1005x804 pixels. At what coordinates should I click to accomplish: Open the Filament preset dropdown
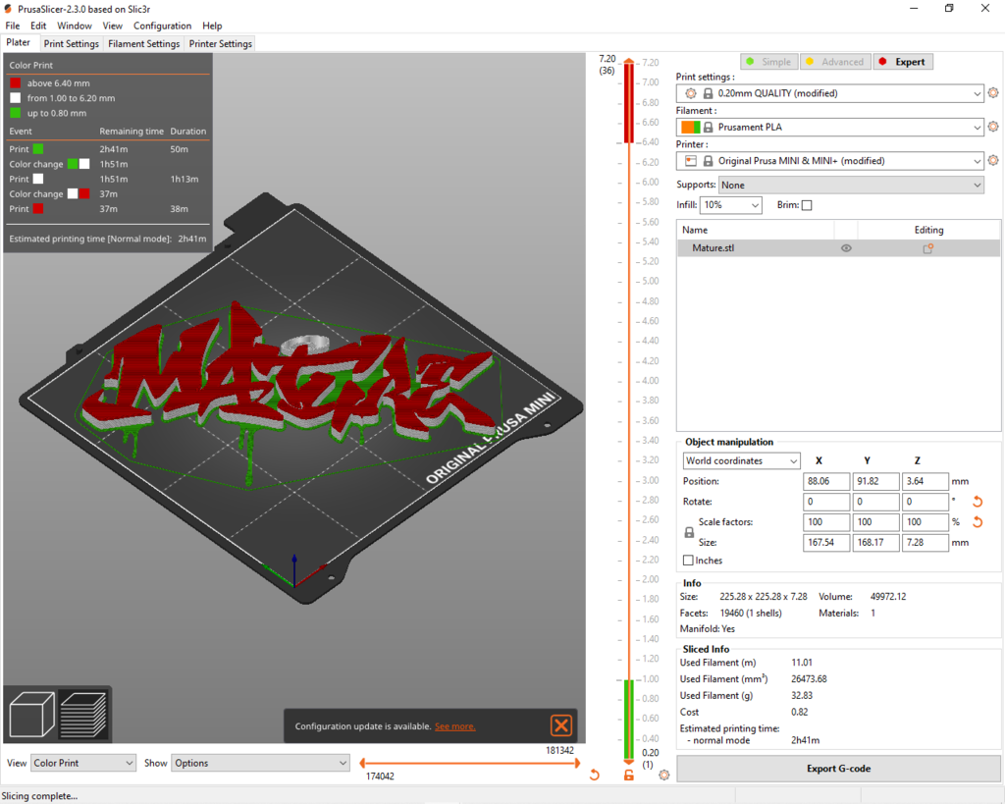[830, 127]
